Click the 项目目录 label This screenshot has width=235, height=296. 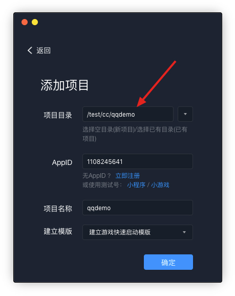58,115
